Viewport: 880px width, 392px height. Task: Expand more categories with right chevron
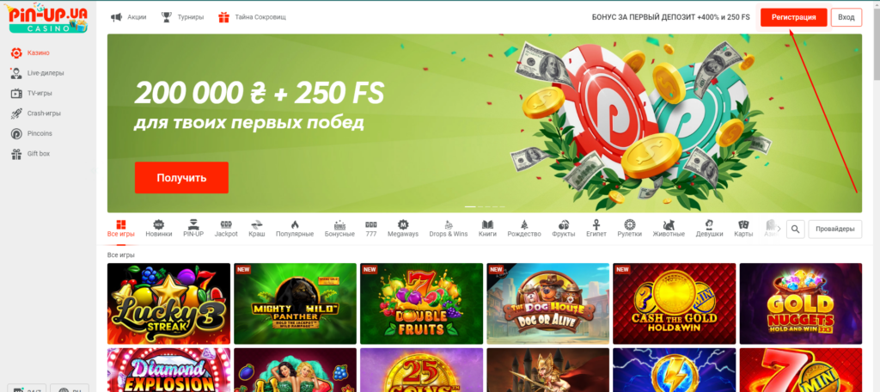[x=779, y=229]
